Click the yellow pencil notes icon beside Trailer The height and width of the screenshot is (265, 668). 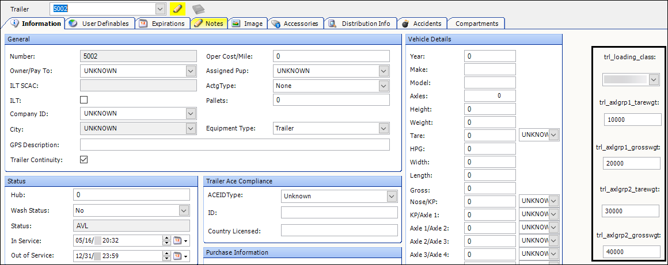177,9
